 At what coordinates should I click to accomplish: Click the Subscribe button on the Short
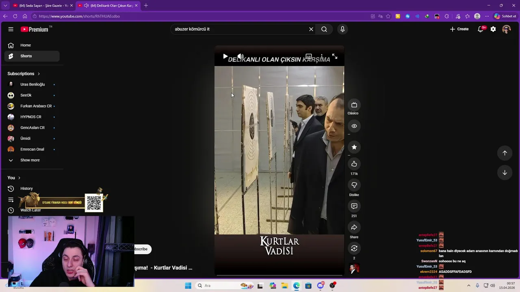coord(142,249)
